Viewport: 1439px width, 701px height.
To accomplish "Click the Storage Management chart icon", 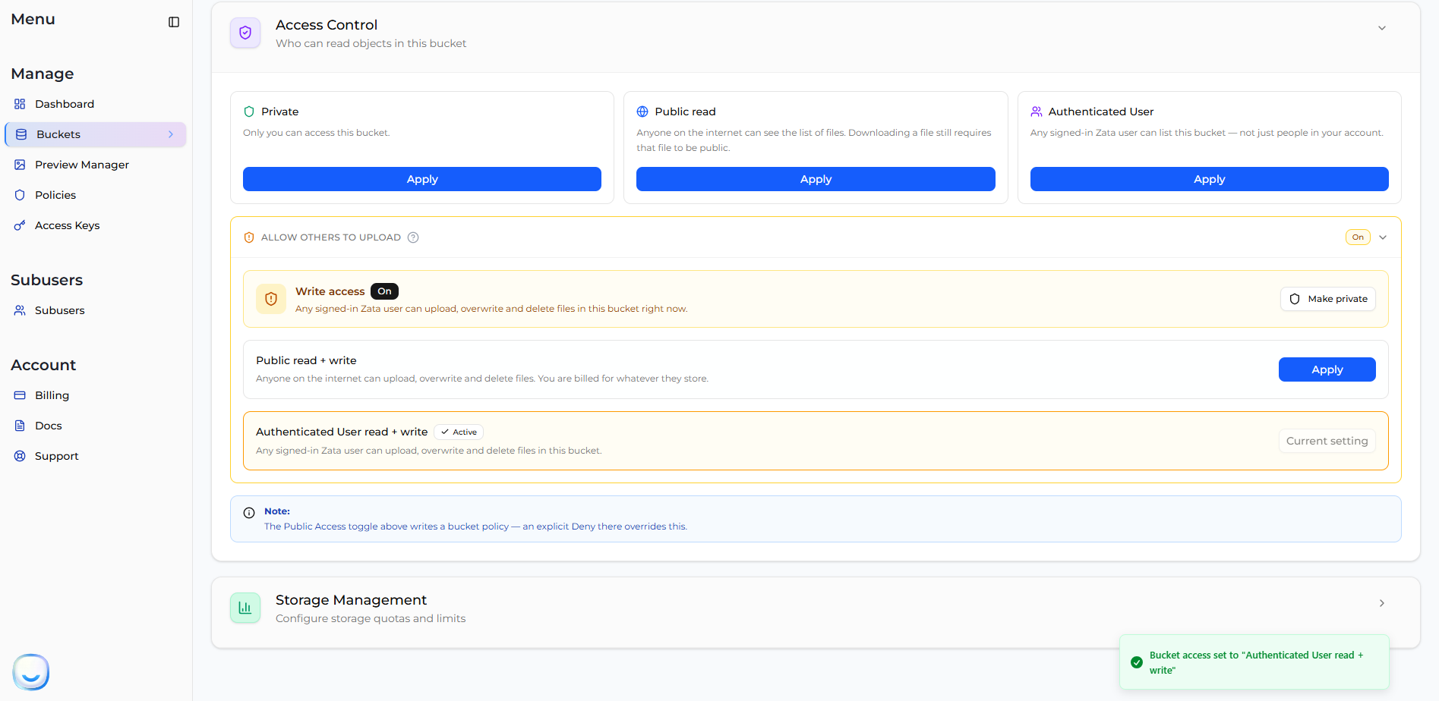I will click(x=245, y=608).
